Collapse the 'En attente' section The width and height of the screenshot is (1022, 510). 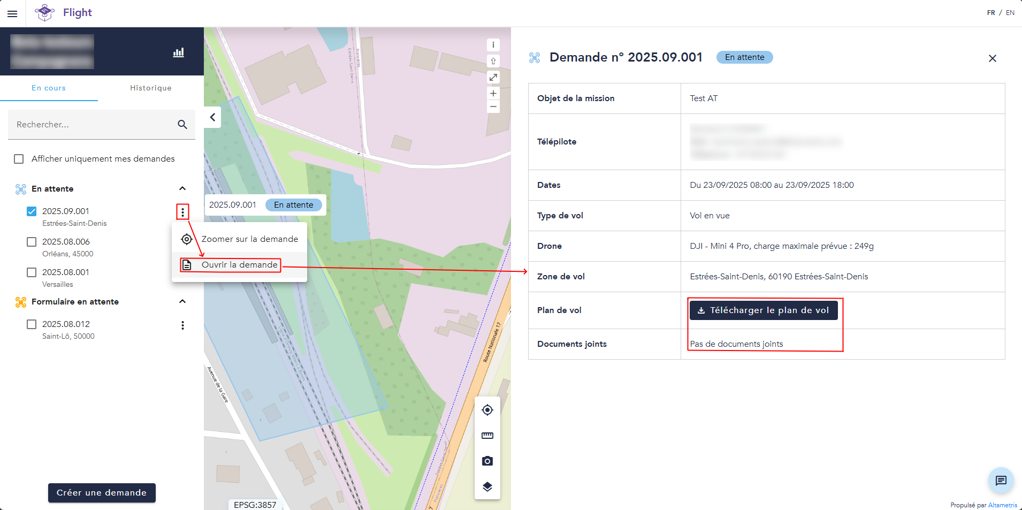(x=182, y=188)
